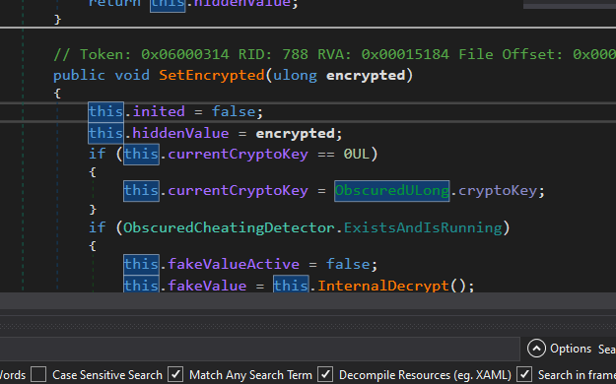Viewport: 616px width, 384px height.
Task: Select the Token 0x06000314 comment line
Action: (x=334, y=54)
